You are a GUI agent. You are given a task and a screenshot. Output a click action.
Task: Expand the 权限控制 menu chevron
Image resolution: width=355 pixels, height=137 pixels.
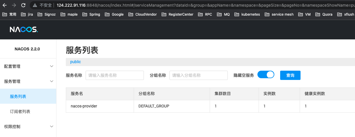52,127
